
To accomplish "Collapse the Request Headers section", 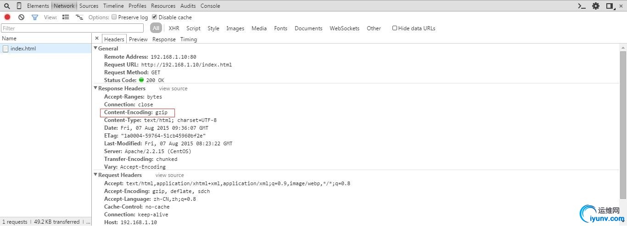I will pyautogui.click(x=95, y=175).
